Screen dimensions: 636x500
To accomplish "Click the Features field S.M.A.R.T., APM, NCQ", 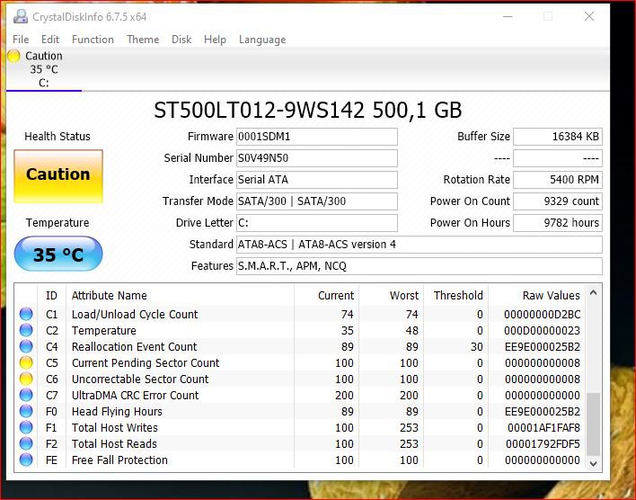I will [x=420, y=266].
